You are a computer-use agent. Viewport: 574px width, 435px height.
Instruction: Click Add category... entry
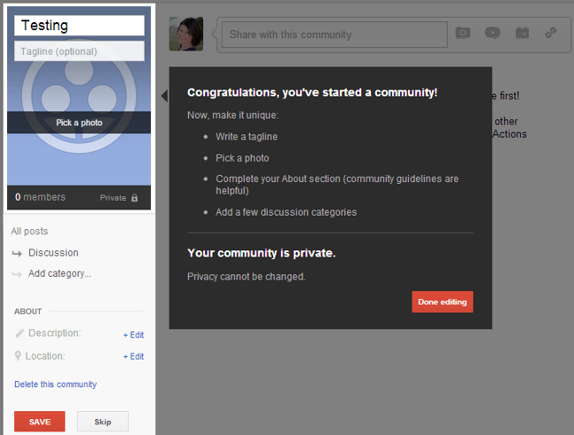point(60,273)
